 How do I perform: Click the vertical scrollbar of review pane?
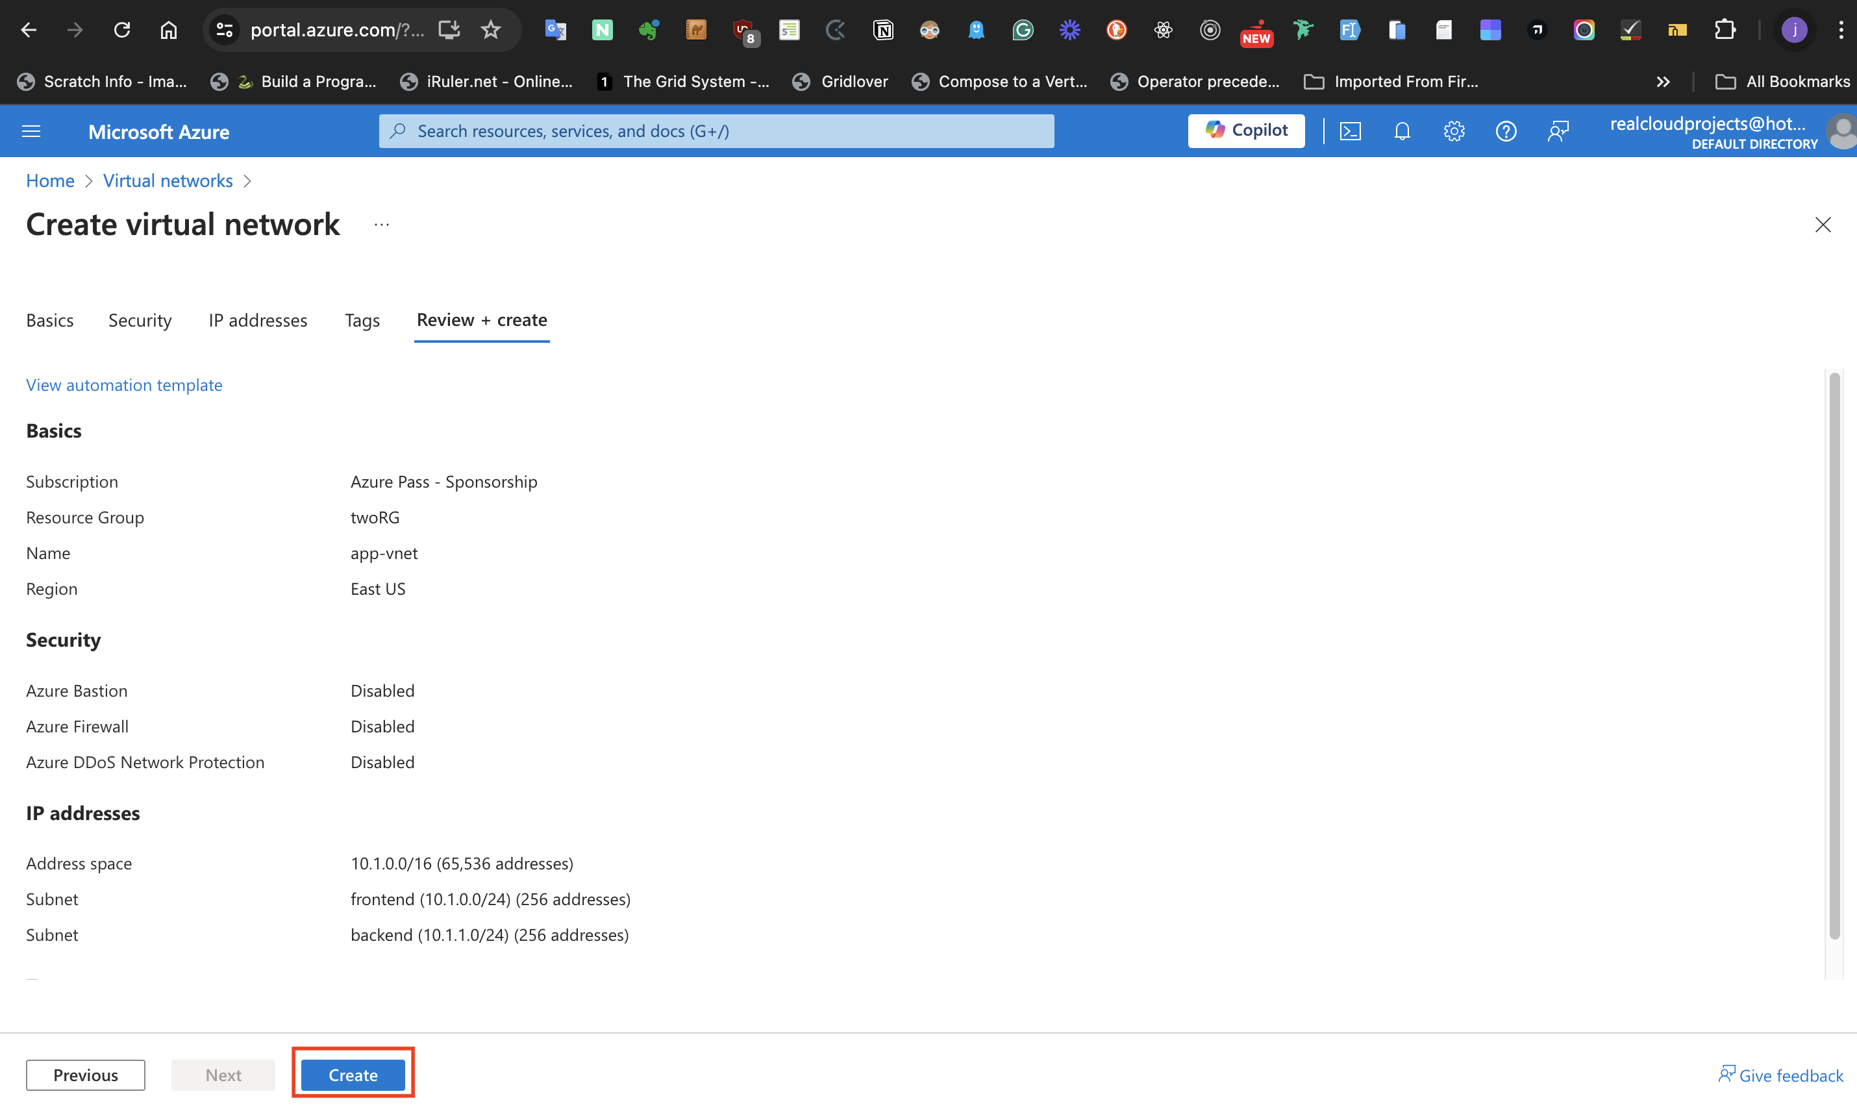pos(1834,658)
